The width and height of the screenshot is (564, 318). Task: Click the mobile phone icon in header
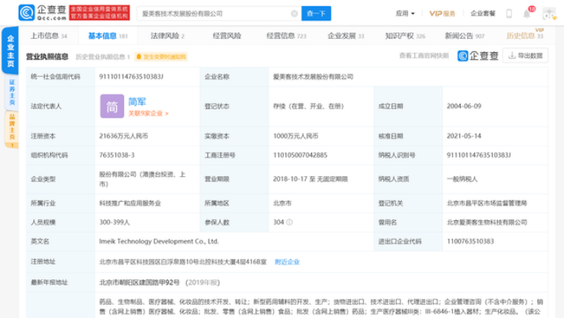[509, 14]
